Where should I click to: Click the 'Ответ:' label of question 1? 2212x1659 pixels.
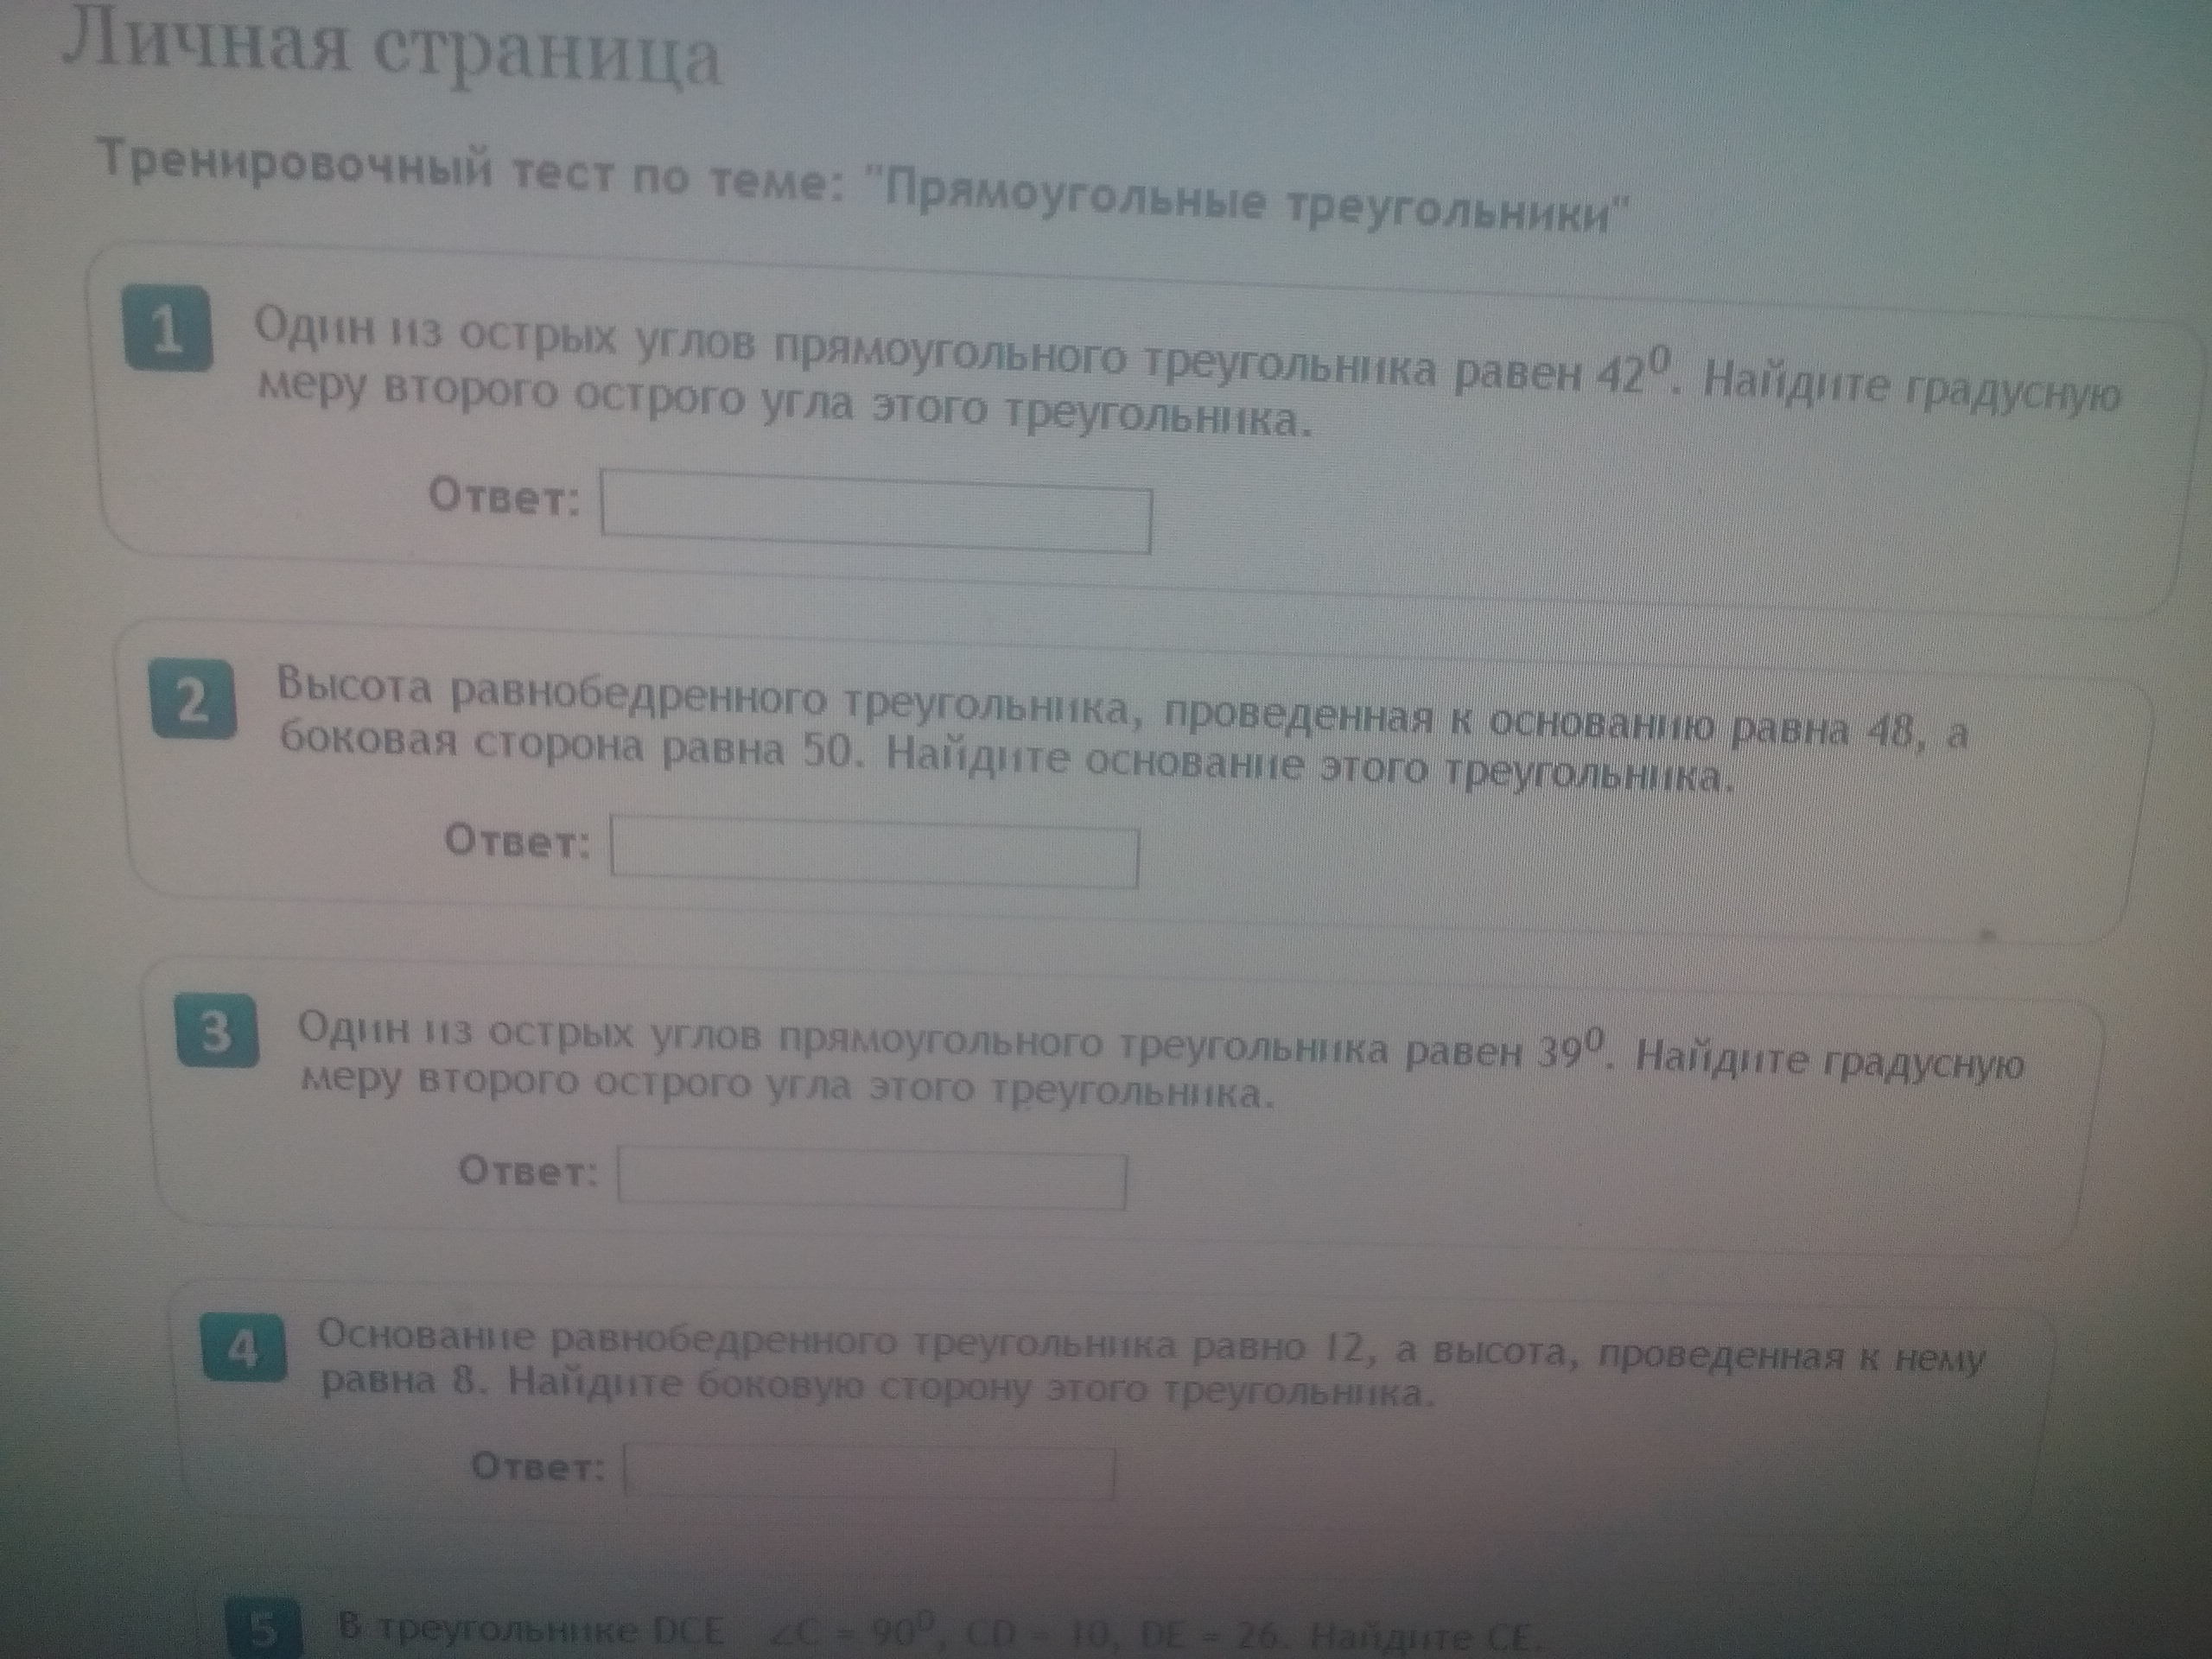505,496
